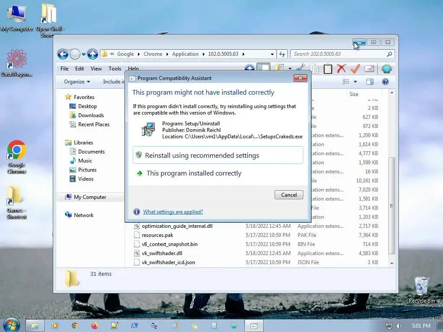The width and height of the screenshot is (443, 332).
Task: Open the address bar history dropdown
Action: 272,54
